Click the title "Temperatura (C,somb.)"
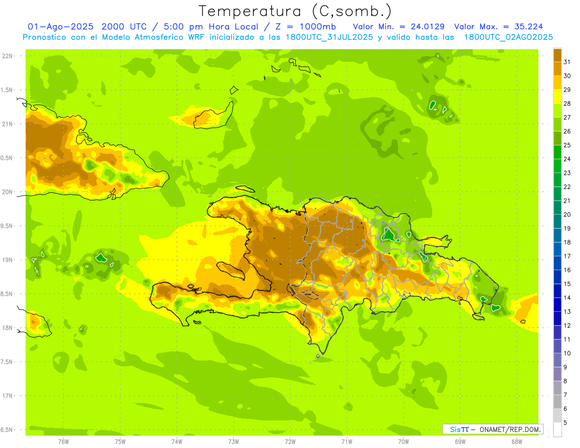The width and height of the screenshot is (580, 448). click(x=295, y=11)
